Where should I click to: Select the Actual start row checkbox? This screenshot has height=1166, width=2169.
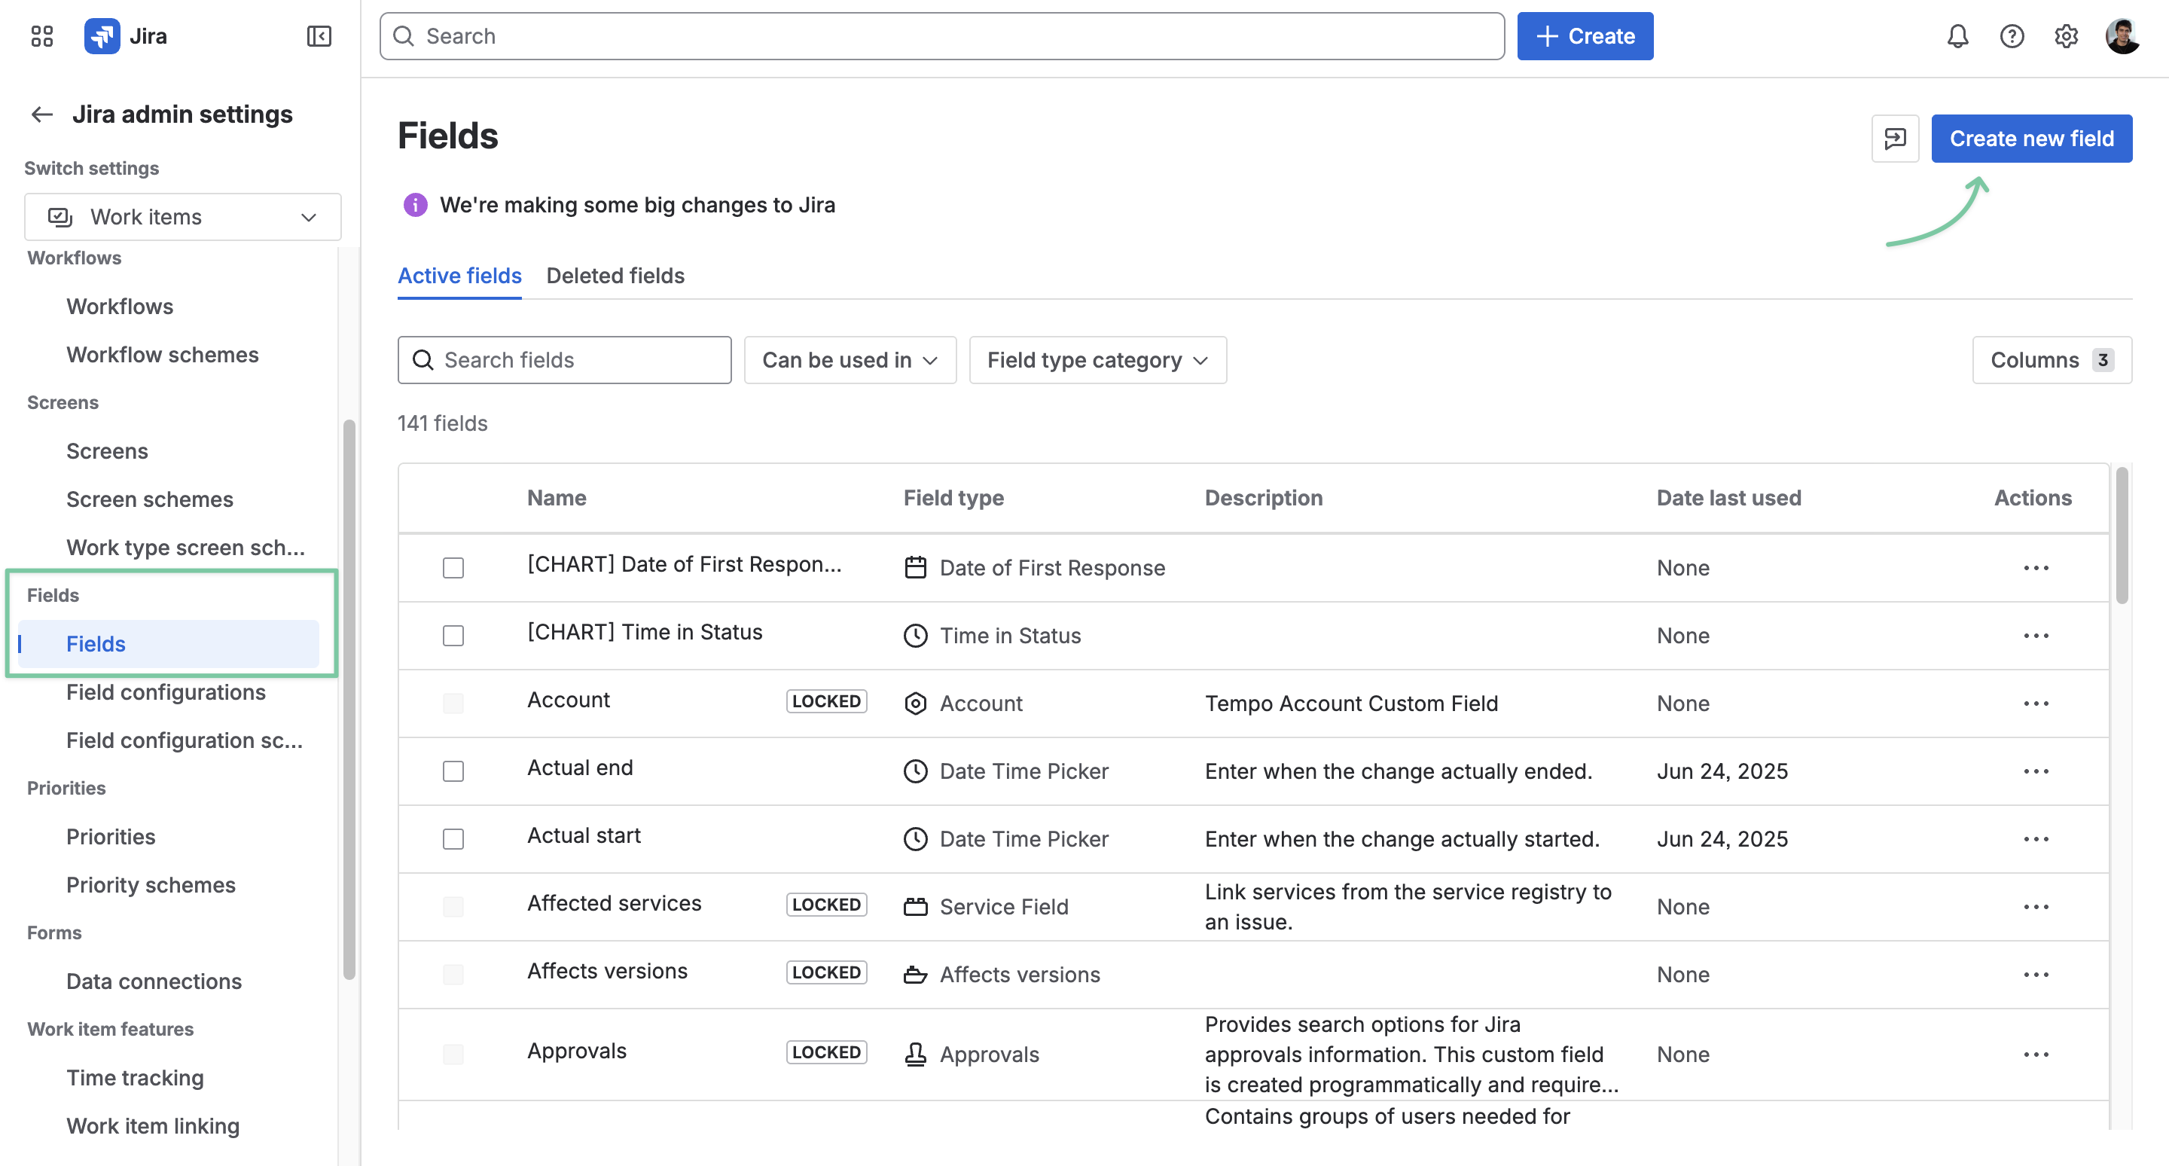click(453, 839)
